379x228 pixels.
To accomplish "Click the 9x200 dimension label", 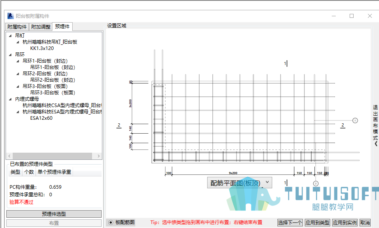I will coord(233,173).
